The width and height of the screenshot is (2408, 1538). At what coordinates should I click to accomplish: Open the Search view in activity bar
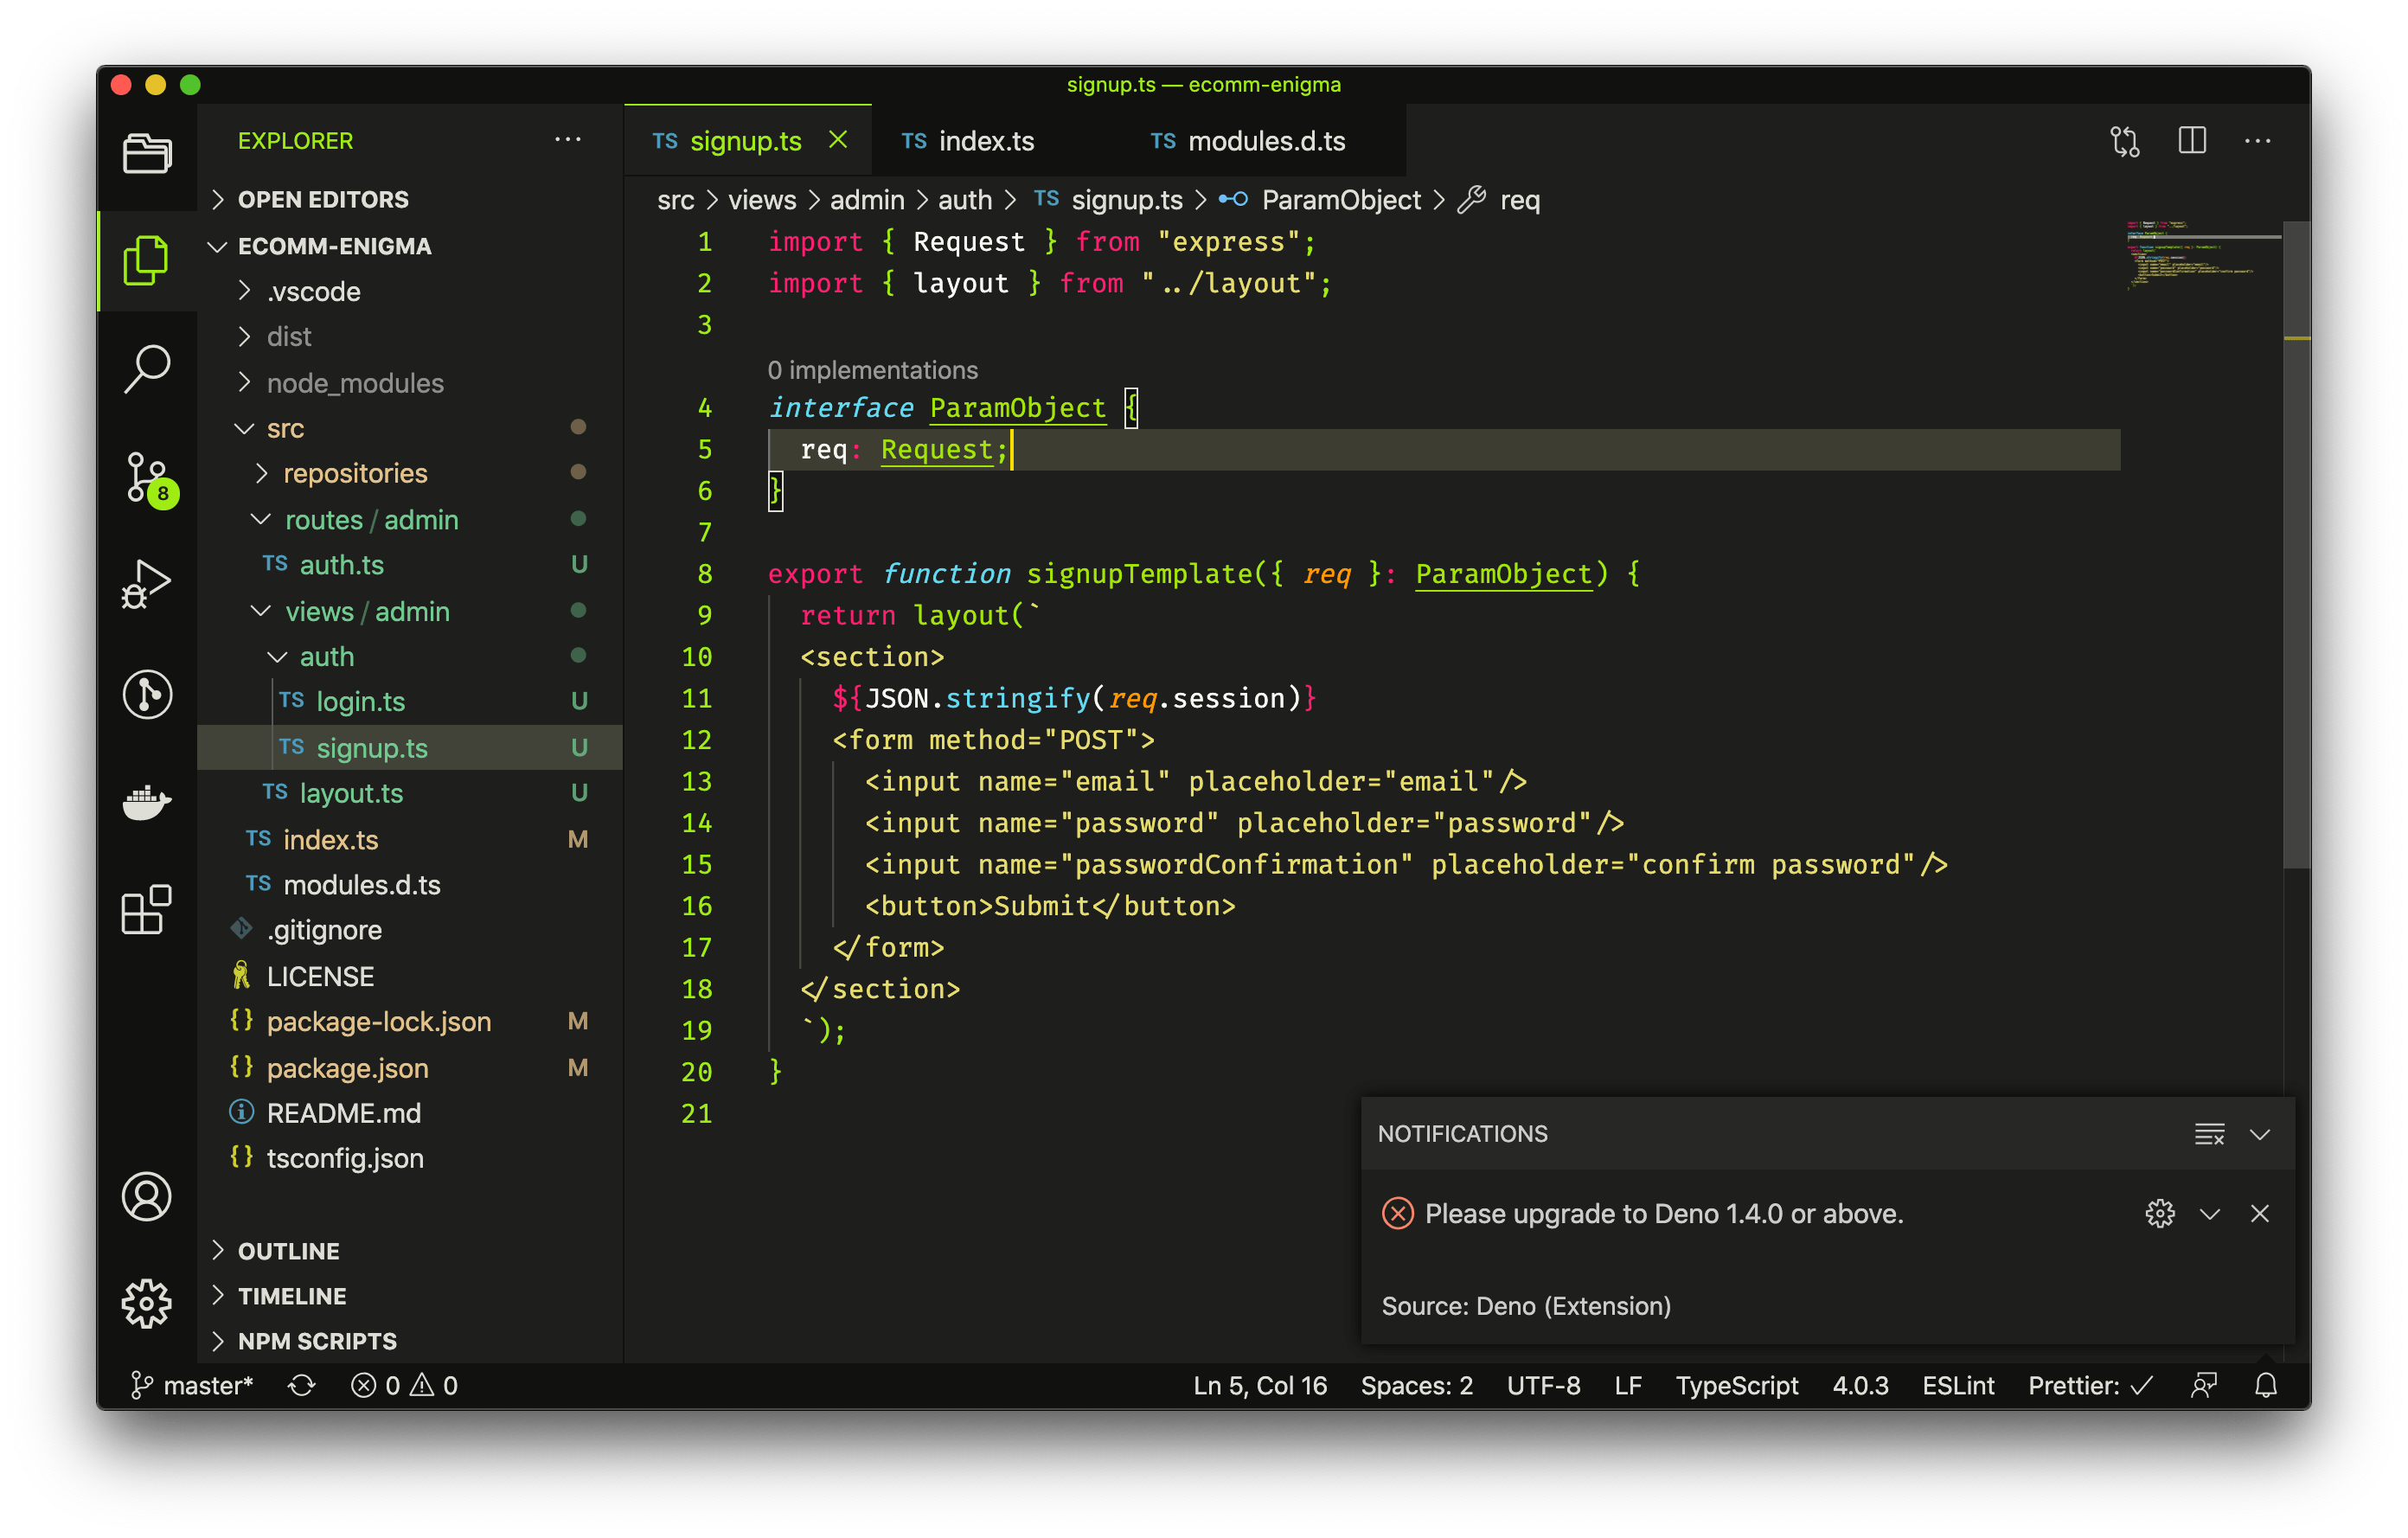[147, 369]
